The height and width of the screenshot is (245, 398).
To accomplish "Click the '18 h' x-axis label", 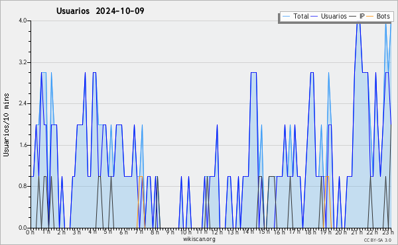I will pos(310,232).
